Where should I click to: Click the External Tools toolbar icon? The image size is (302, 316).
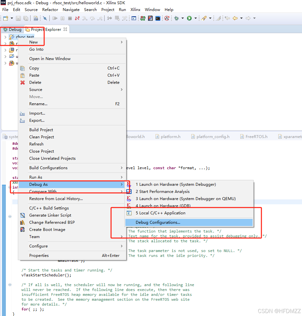coord(204,18)
